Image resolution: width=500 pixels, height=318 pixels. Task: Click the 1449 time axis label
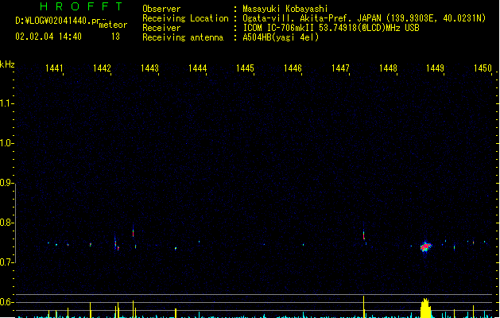tap(436, 68)
